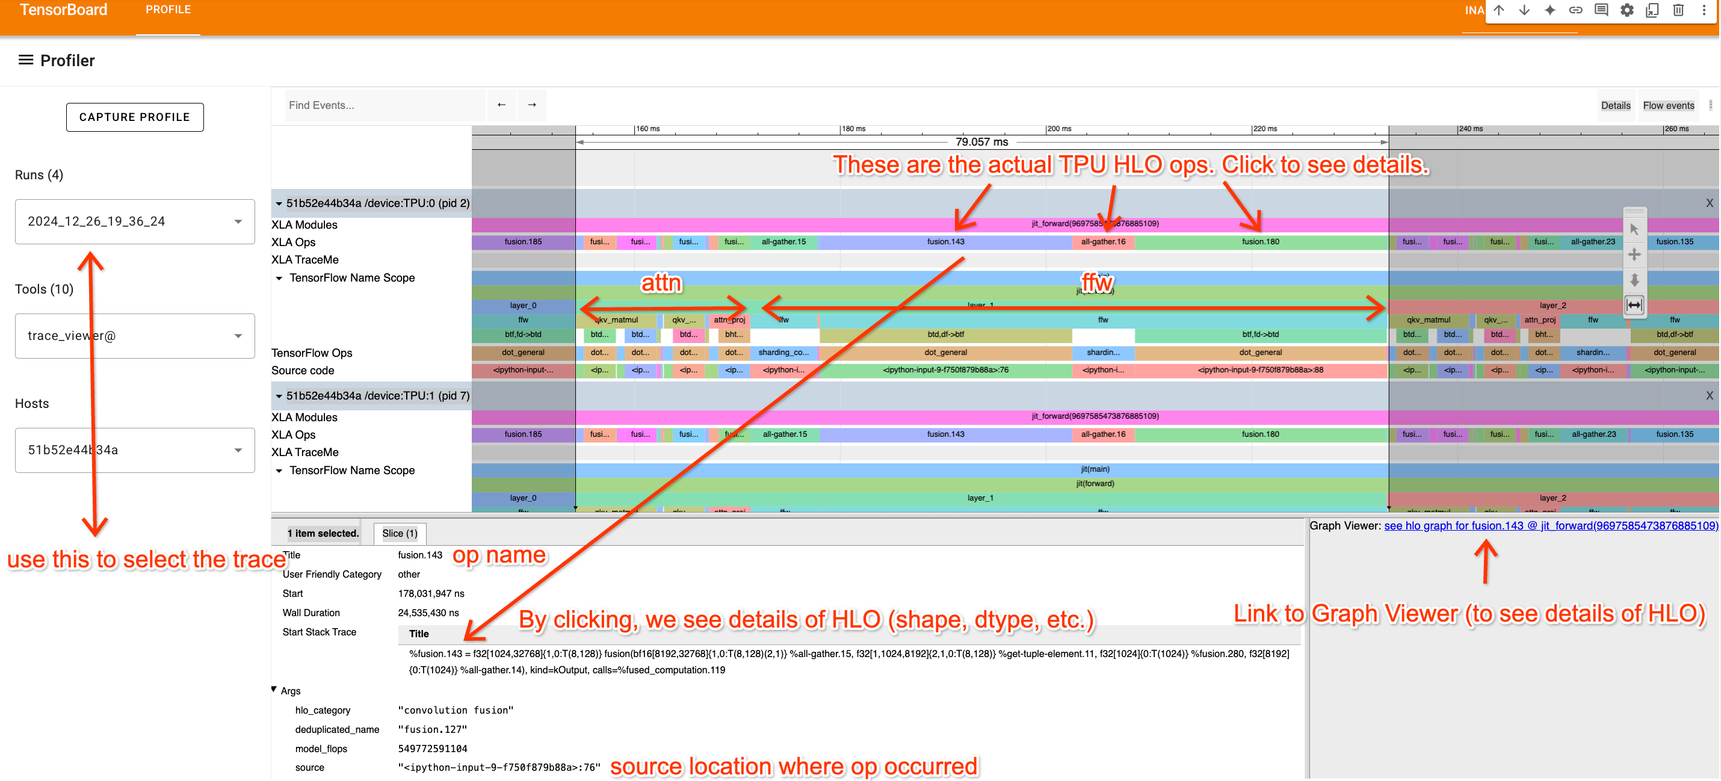Screen dimensions: 1721x781
Task: Click the Find Events search field
Action: [x=384, y=105]
